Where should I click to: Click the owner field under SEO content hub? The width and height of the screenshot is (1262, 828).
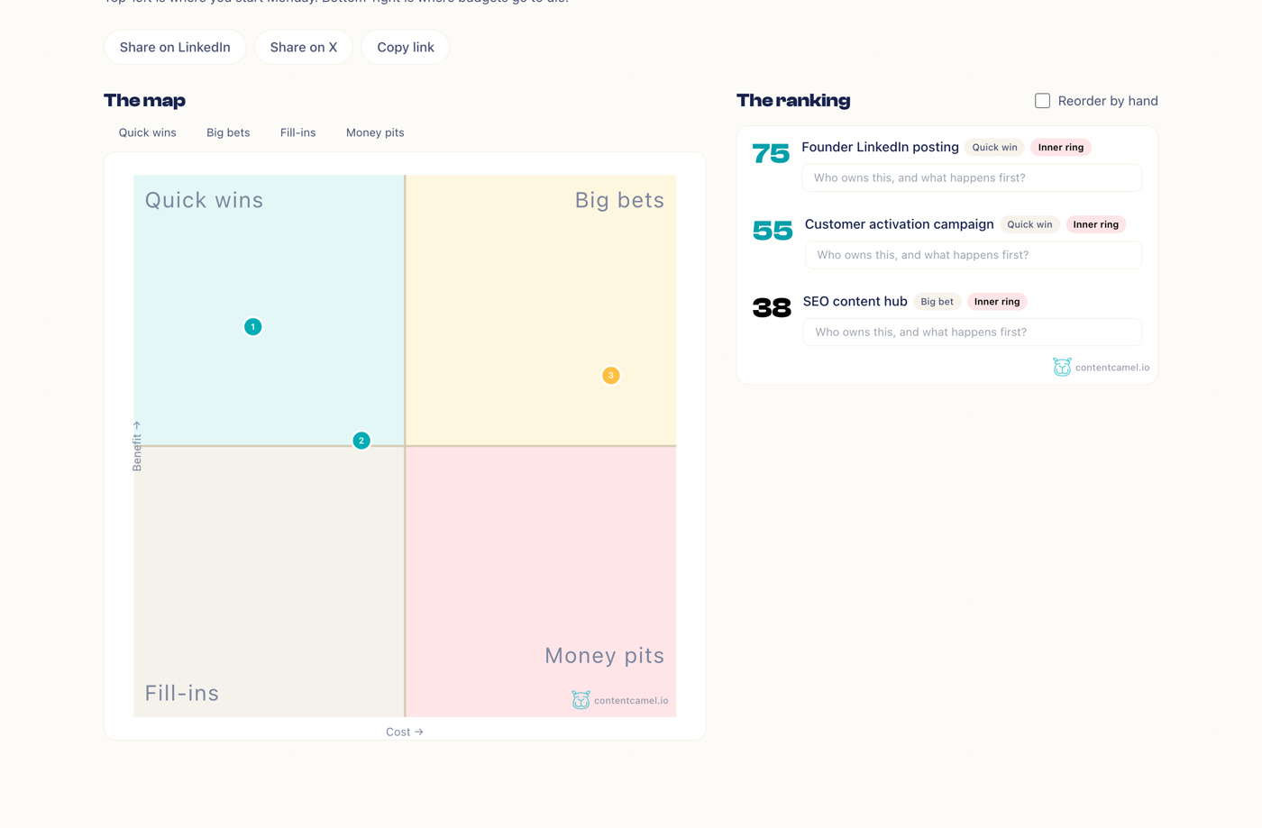[973, 332]
